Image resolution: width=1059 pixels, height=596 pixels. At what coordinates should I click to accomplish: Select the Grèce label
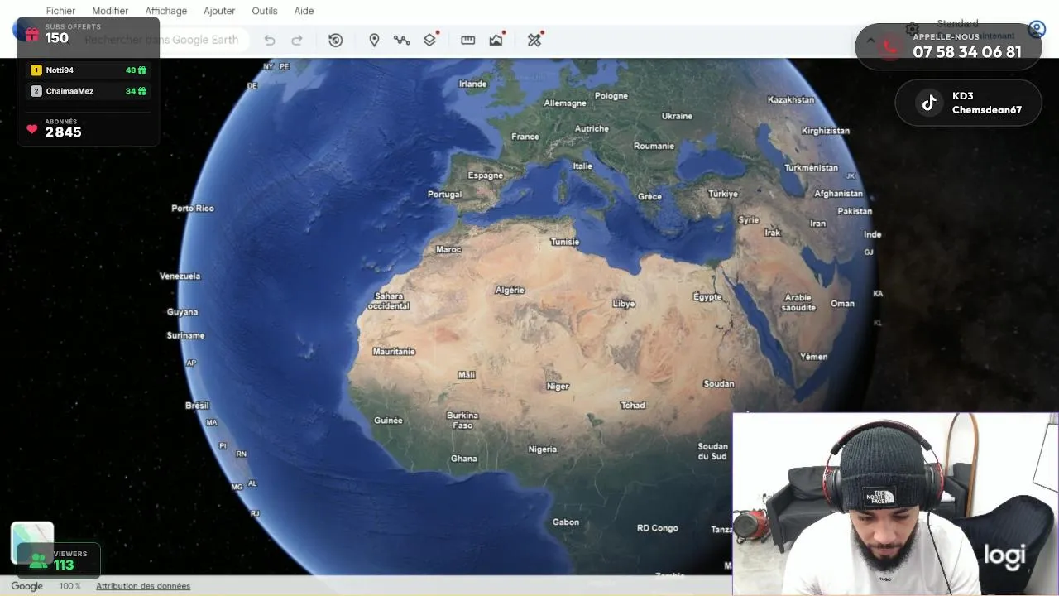click(x=649, y=196)
